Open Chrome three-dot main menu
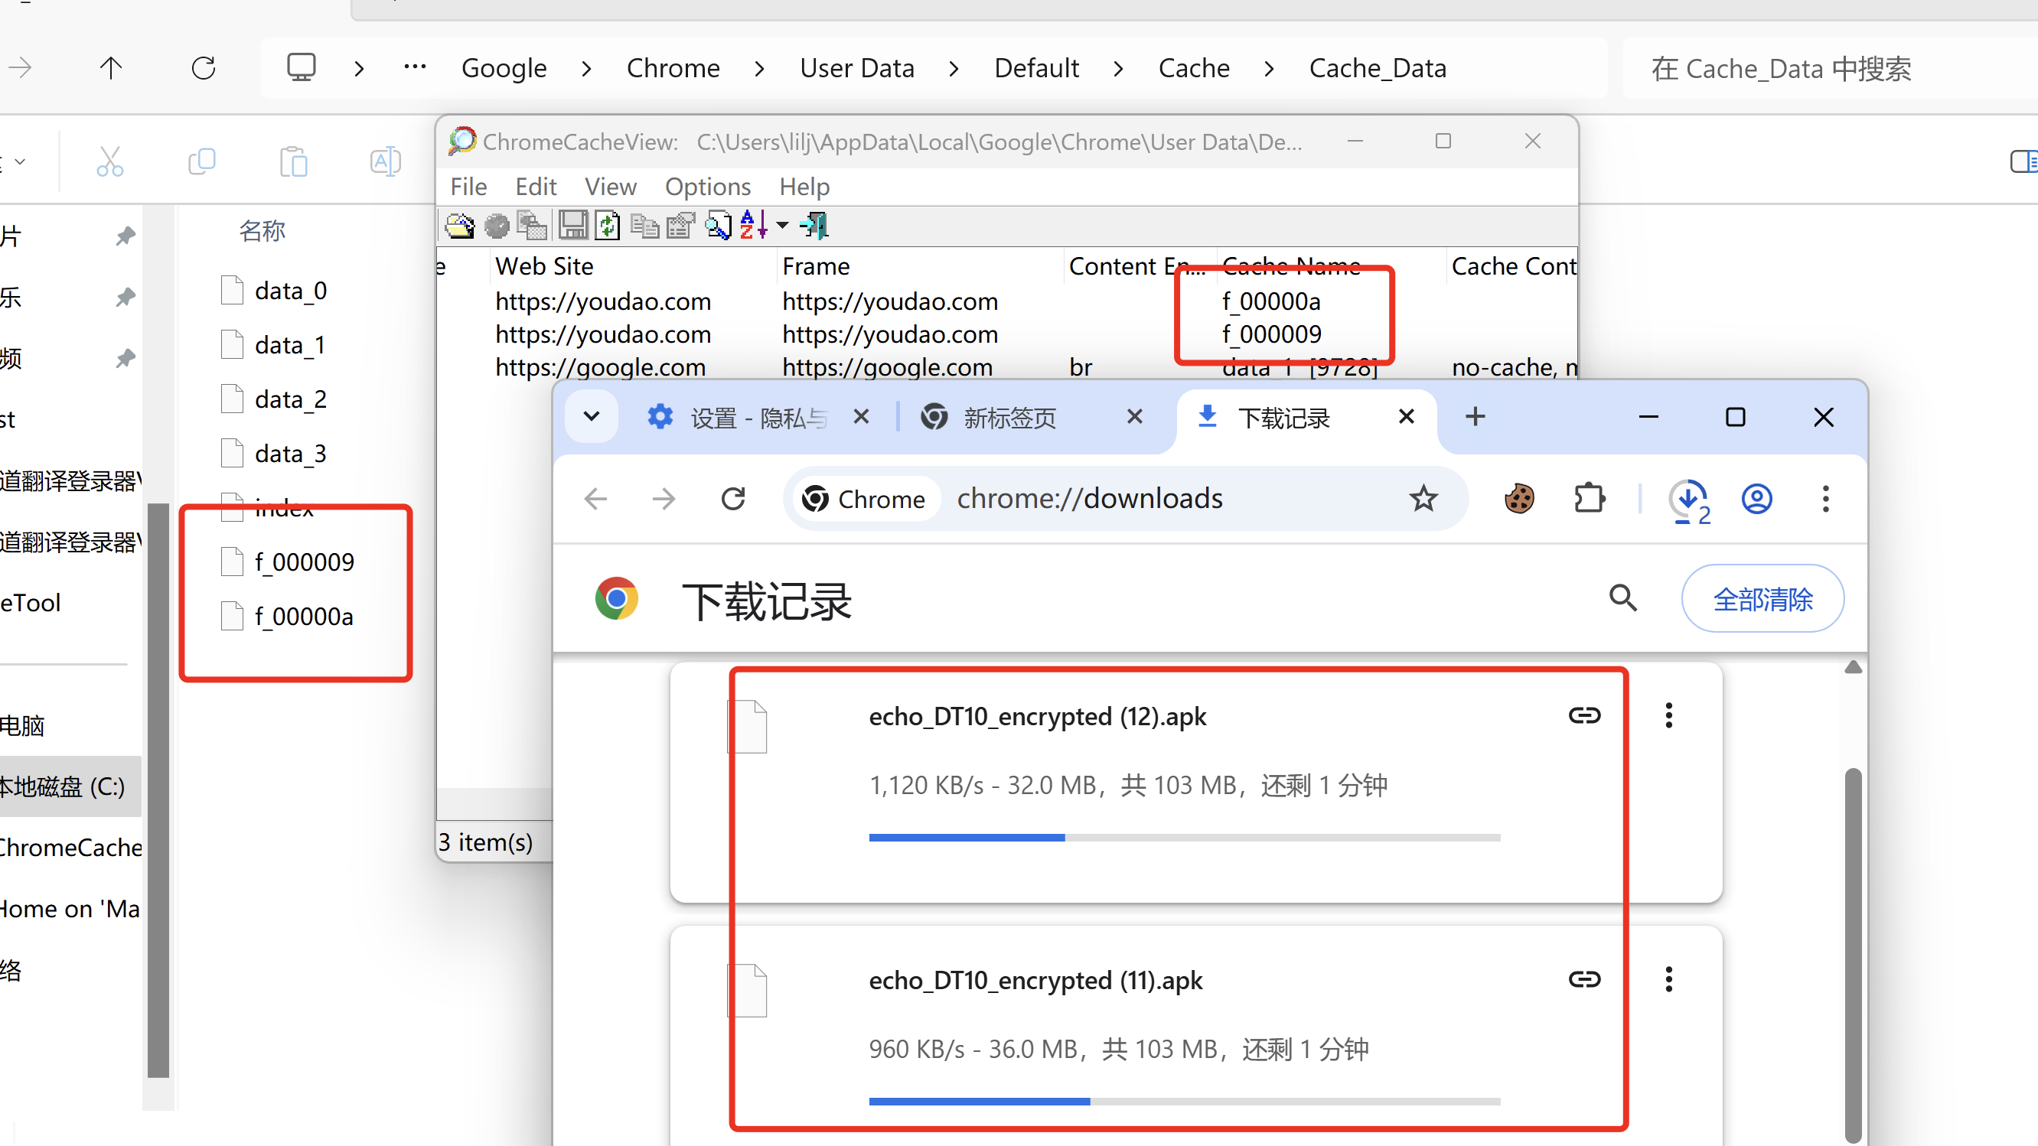The image size is (2038, 1146). 1825,499
